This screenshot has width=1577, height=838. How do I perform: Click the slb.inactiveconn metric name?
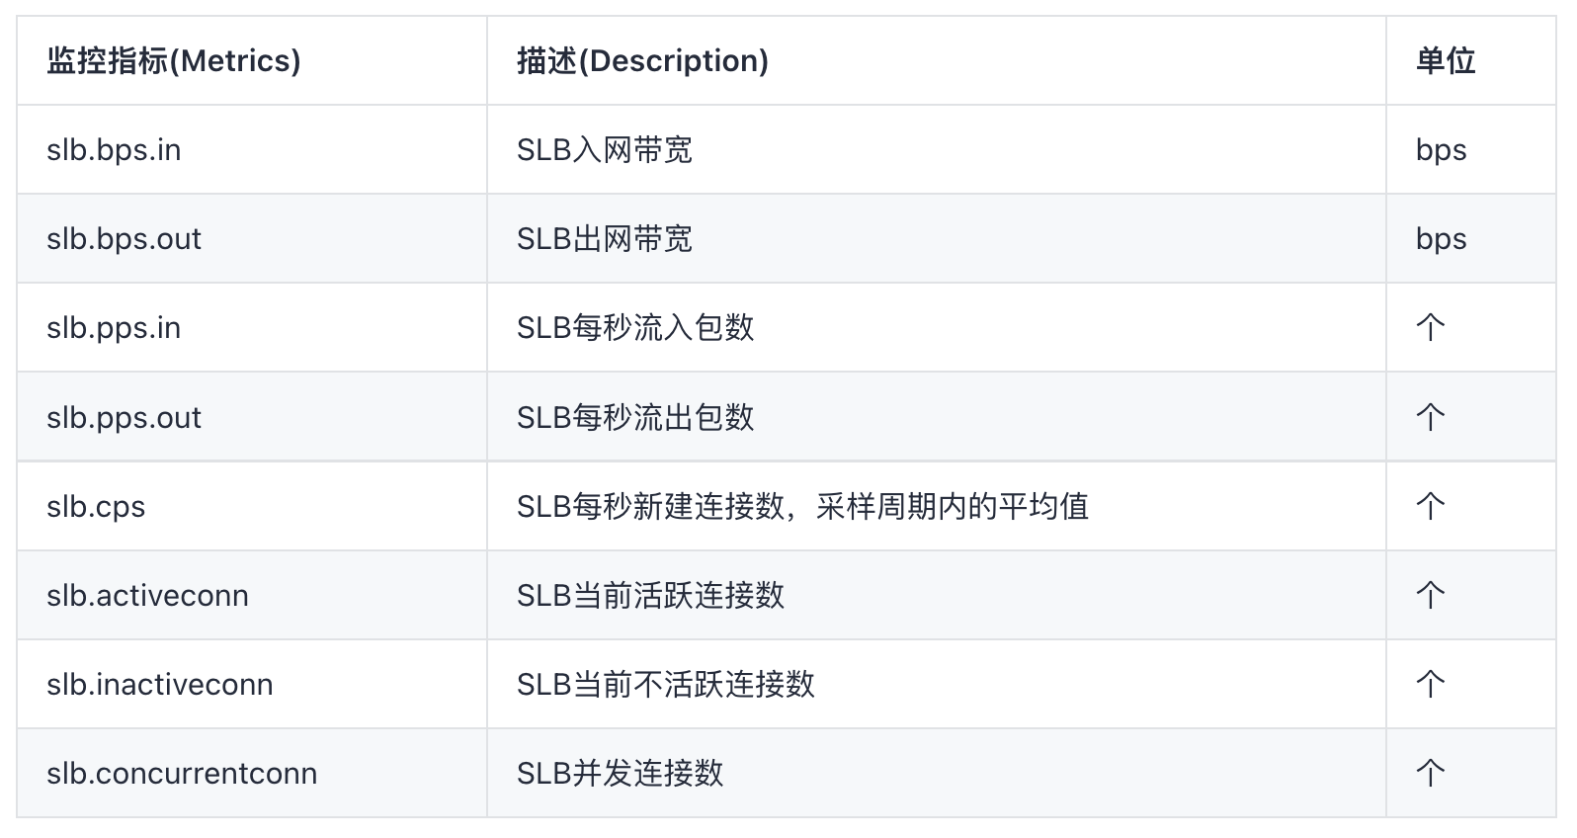click(x=159, y=685)
